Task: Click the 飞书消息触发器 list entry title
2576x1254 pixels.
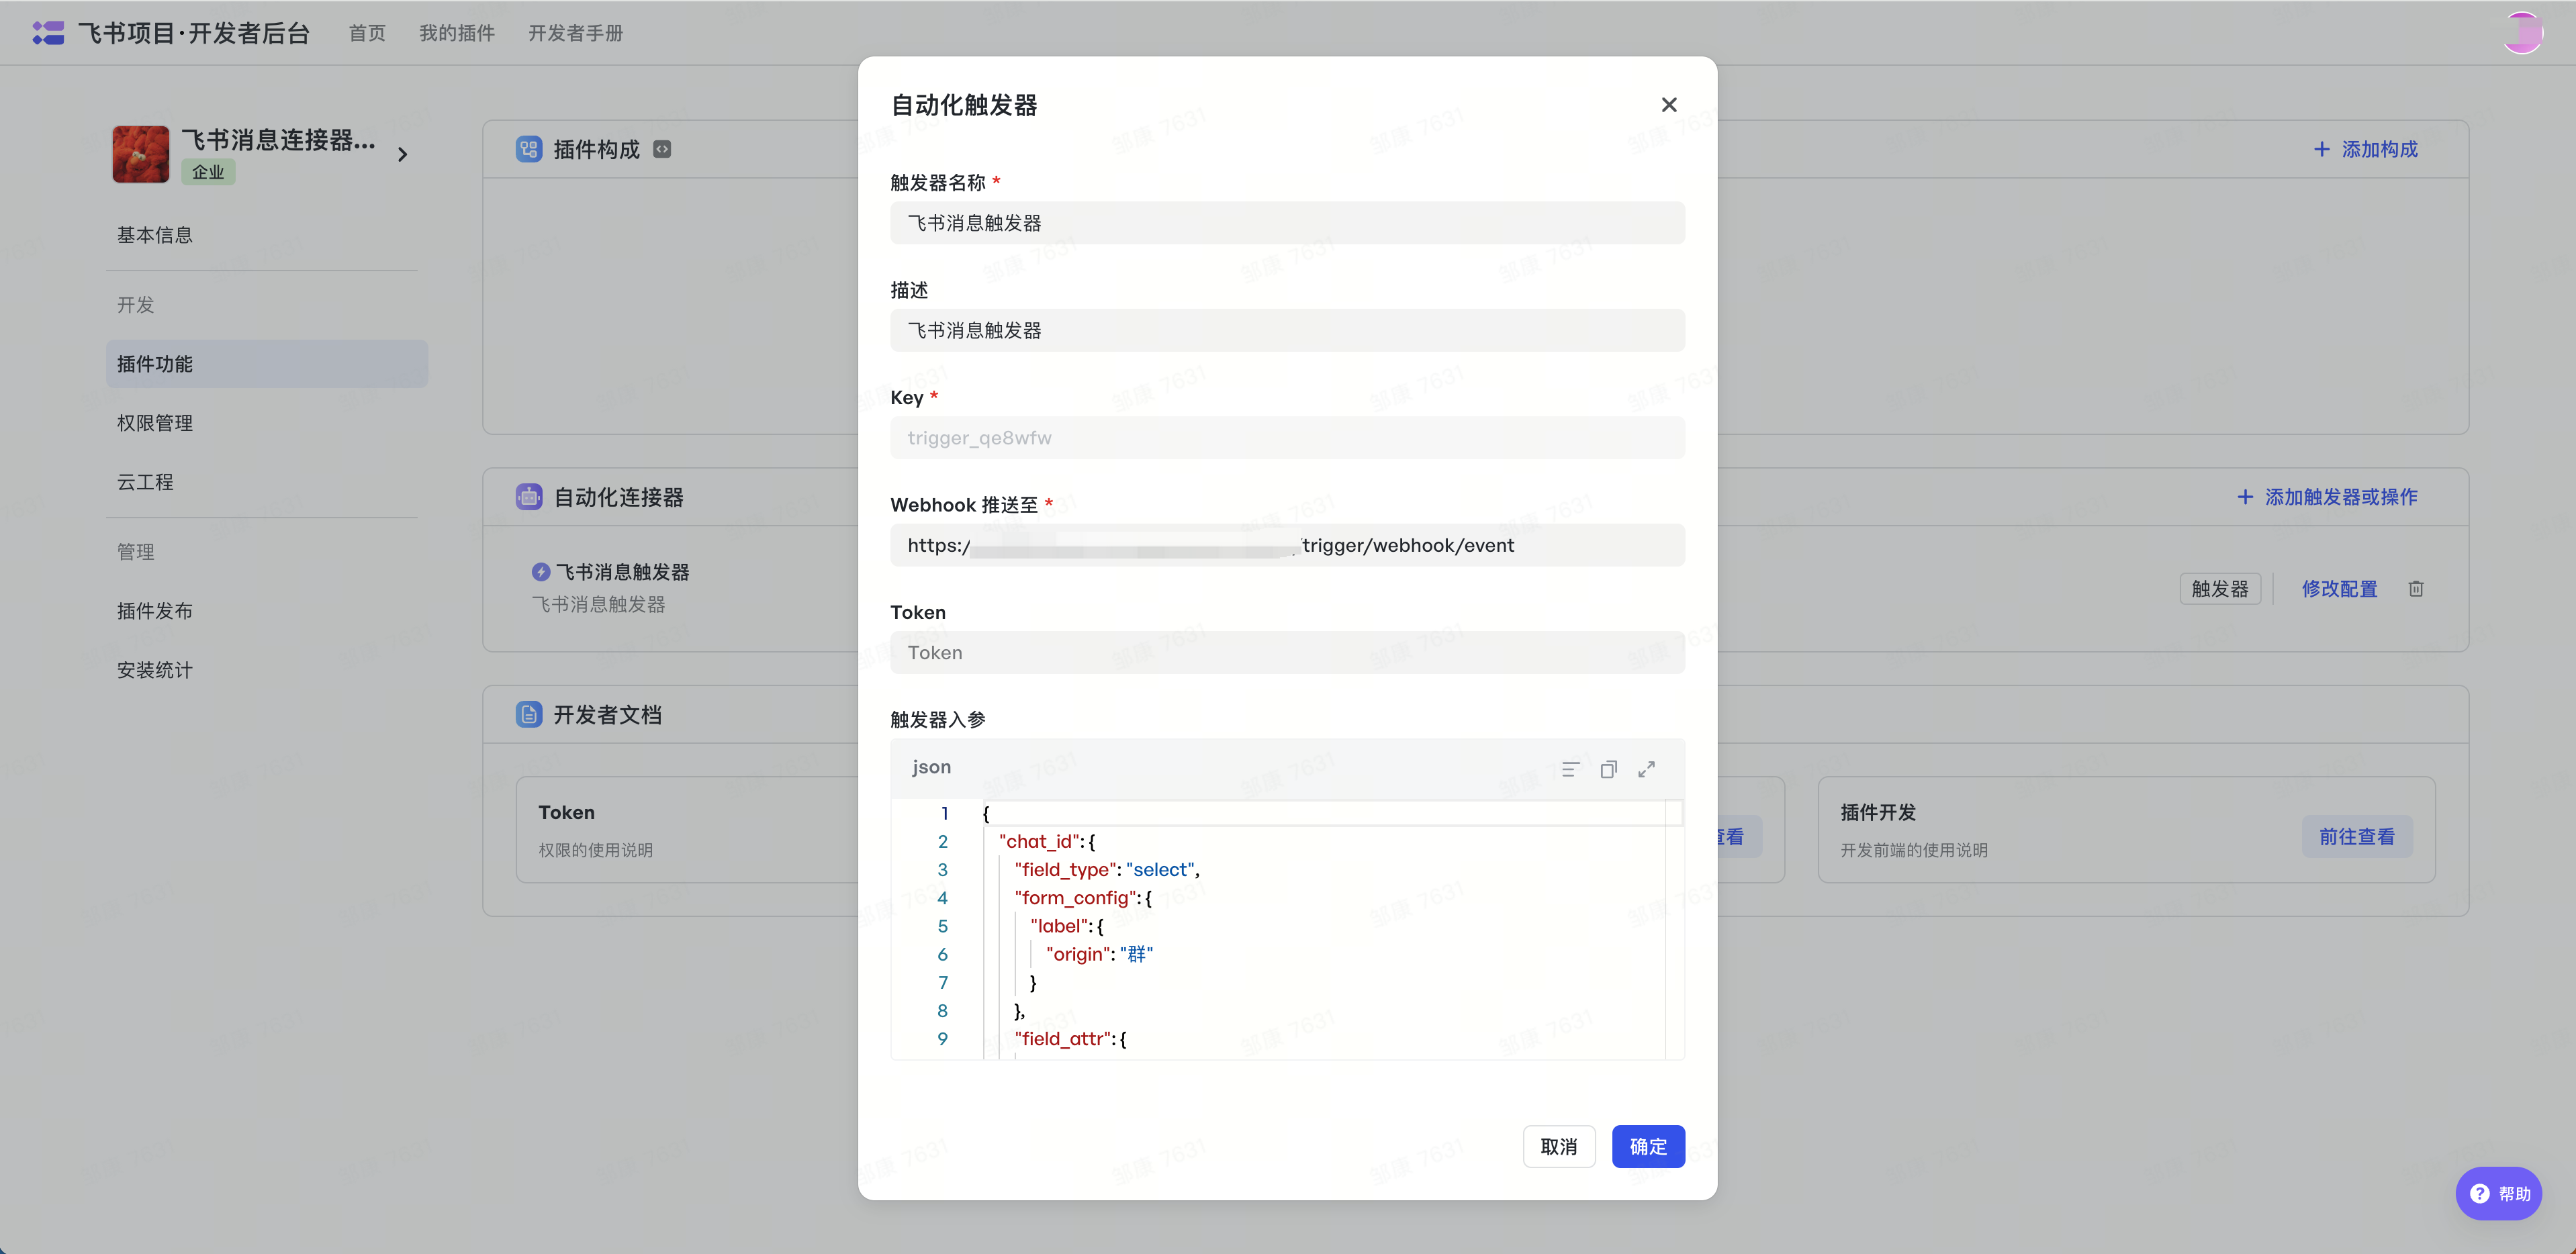Action: point(622,572)
